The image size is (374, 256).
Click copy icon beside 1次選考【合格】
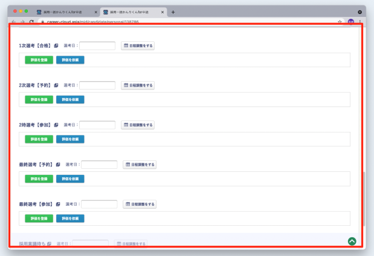point(56,46)
